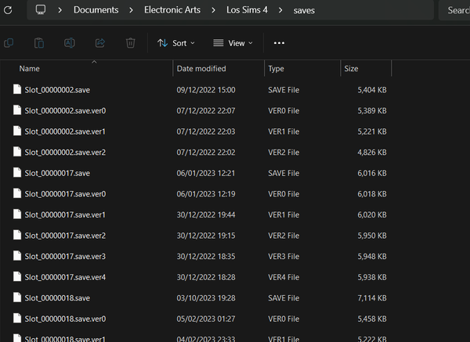Open the View dropdown
Viewport: 470px width, 342px height.
coord(233,43)
